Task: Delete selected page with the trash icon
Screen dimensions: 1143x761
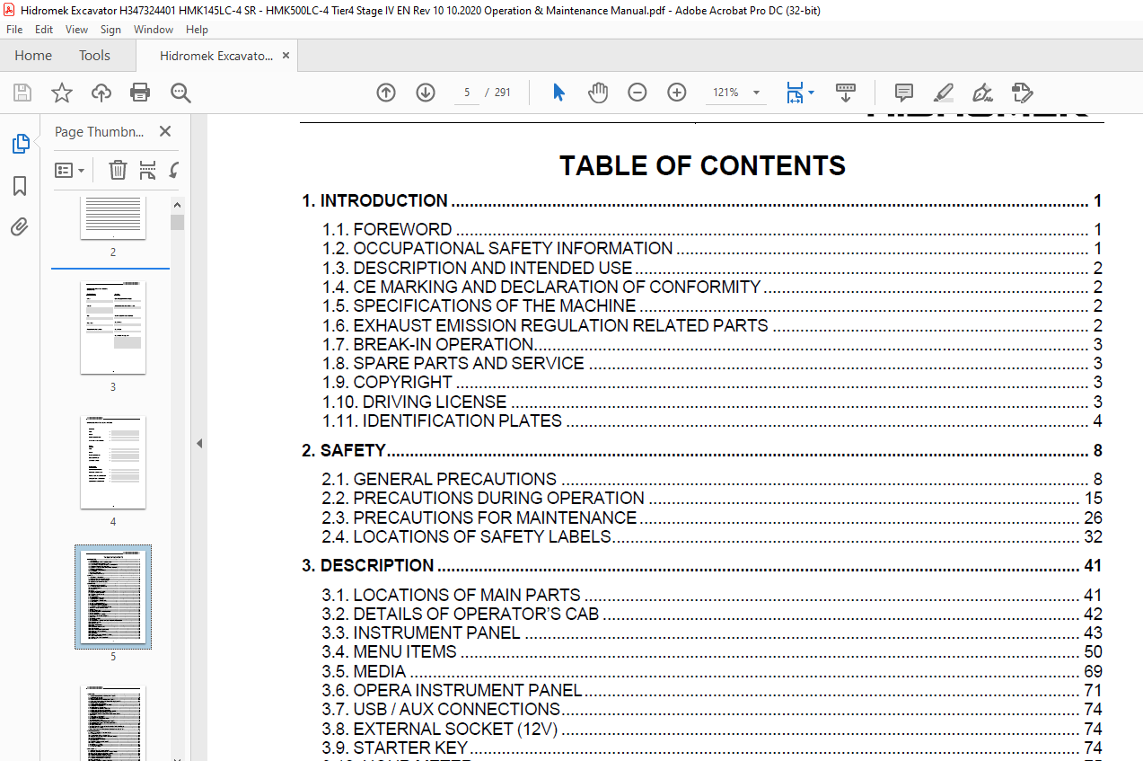Action: pyautogui.click(x=118, y=170)
